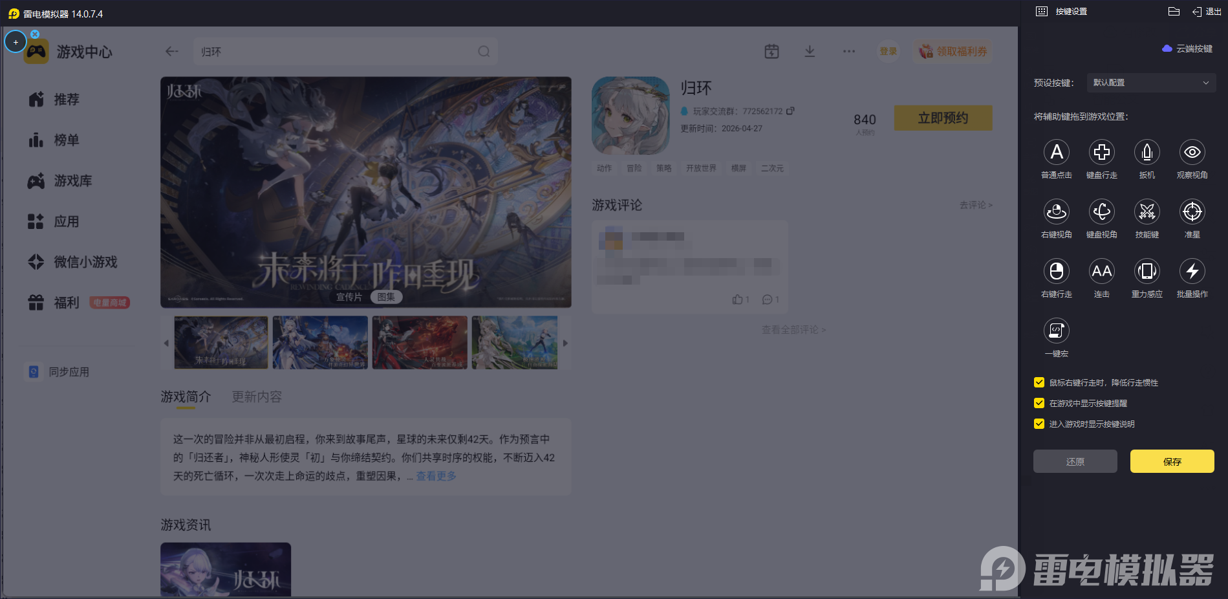Select the 右键视角 right-click view icon

[1057, 212]
